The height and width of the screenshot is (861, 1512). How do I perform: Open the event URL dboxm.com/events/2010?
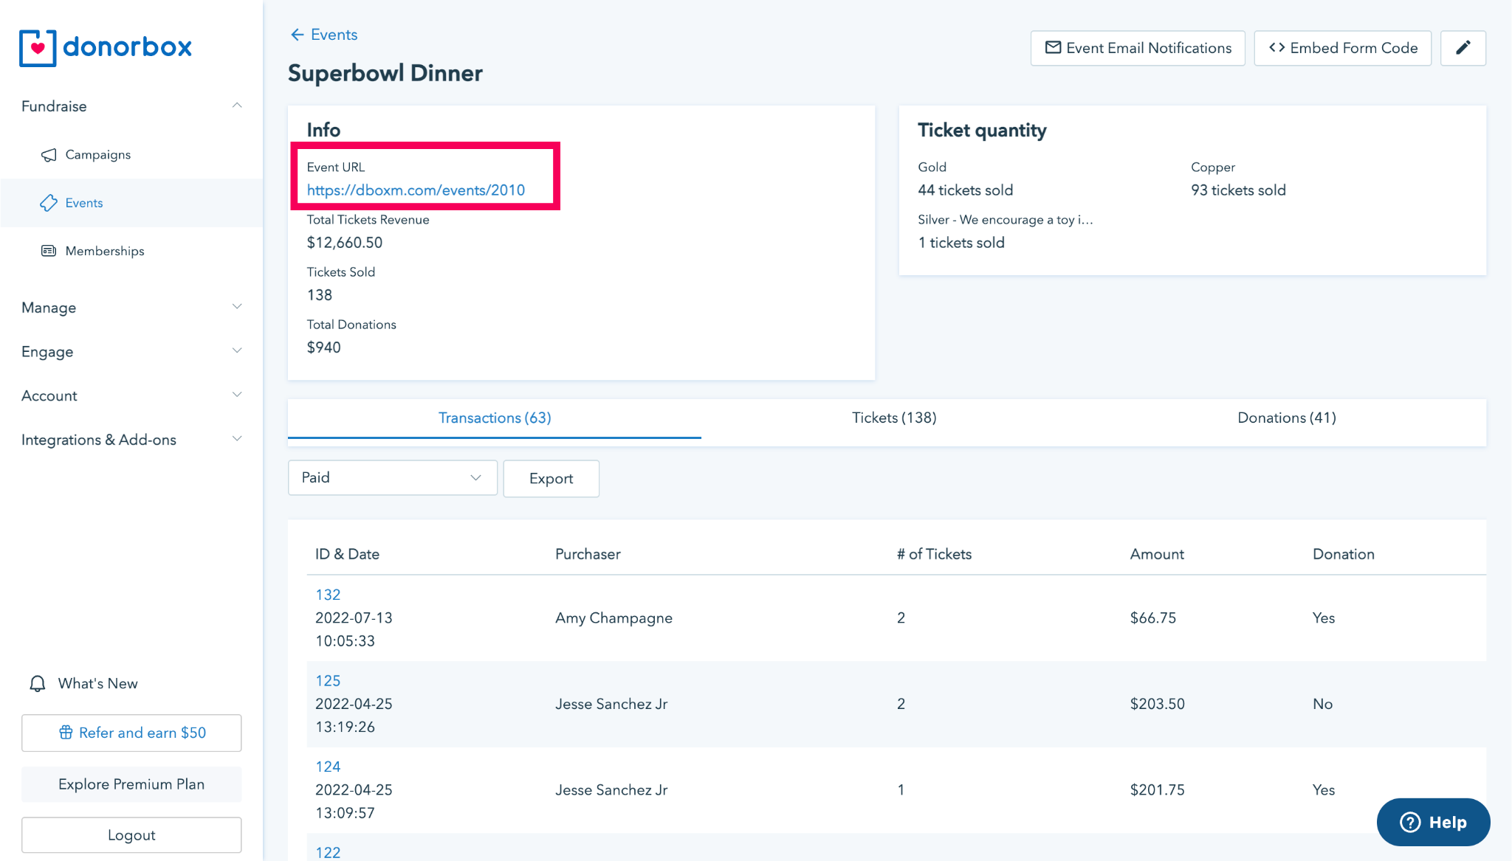416,190
